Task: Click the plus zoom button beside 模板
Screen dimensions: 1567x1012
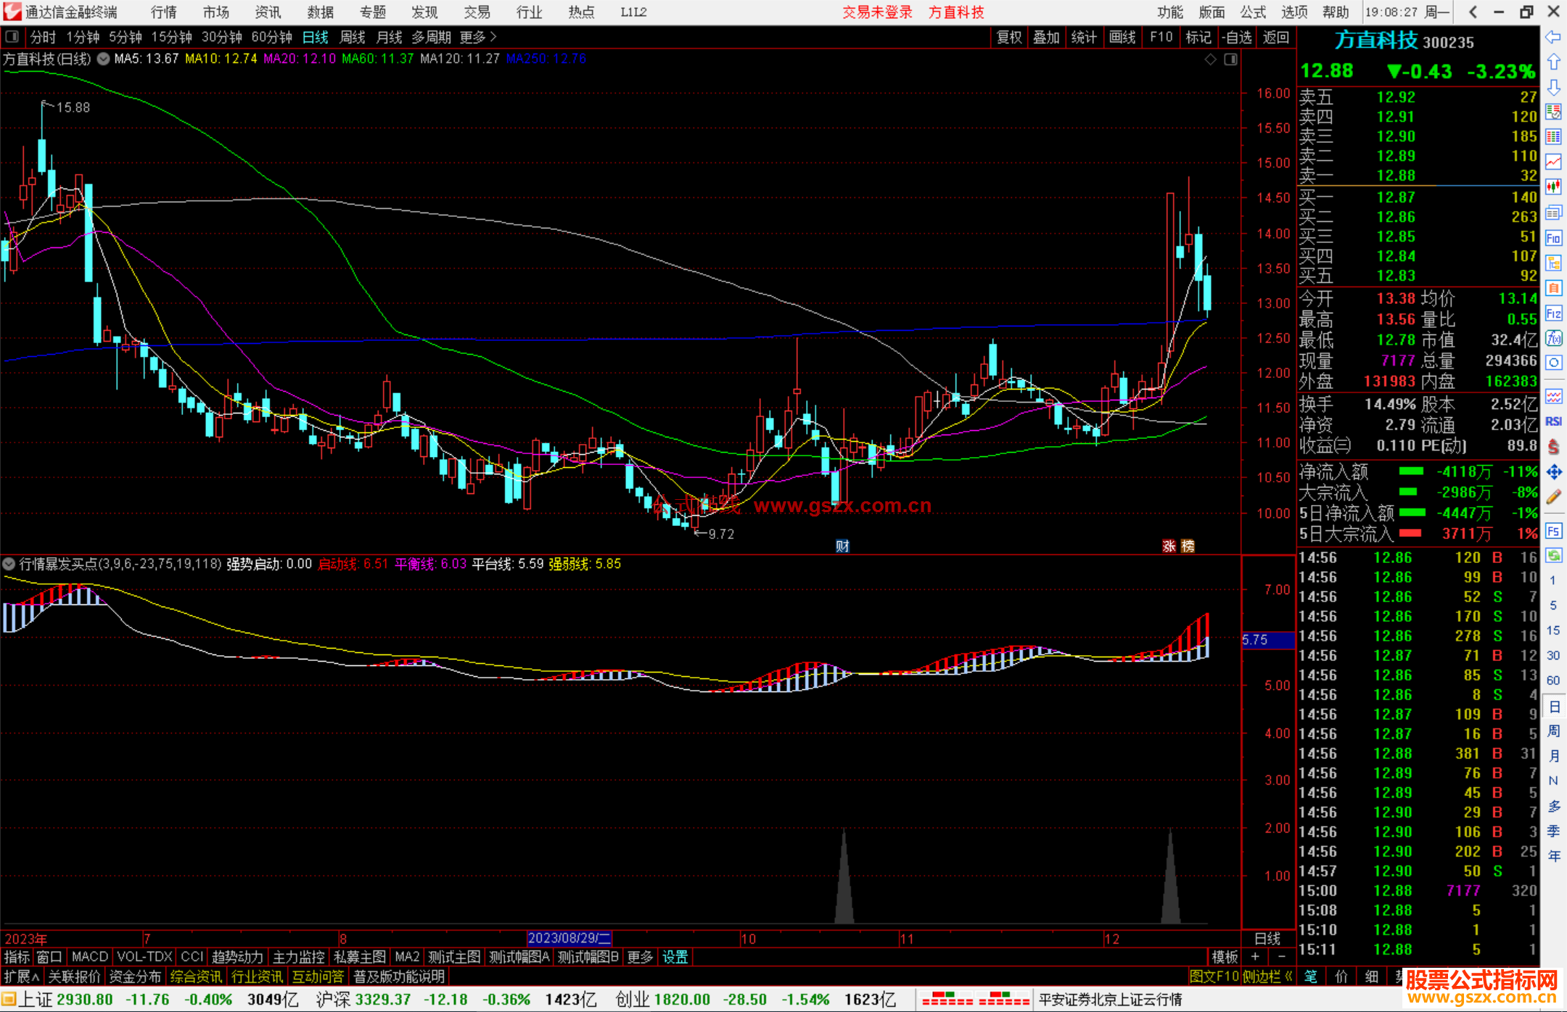Action: [1255, 957]
